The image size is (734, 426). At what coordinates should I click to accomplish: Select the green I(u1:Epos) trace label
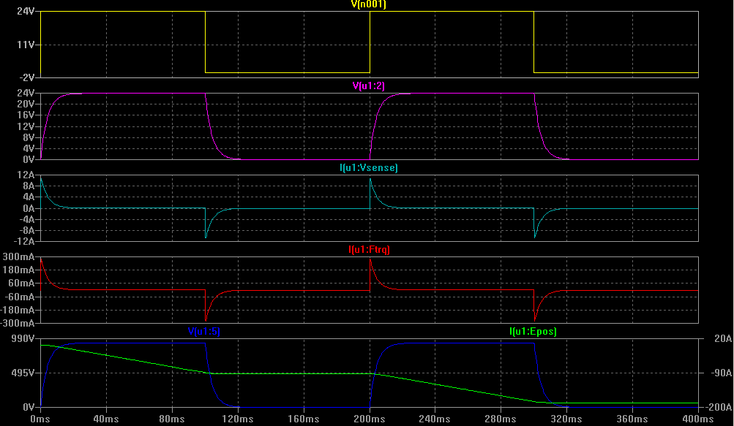coord(533,332)
